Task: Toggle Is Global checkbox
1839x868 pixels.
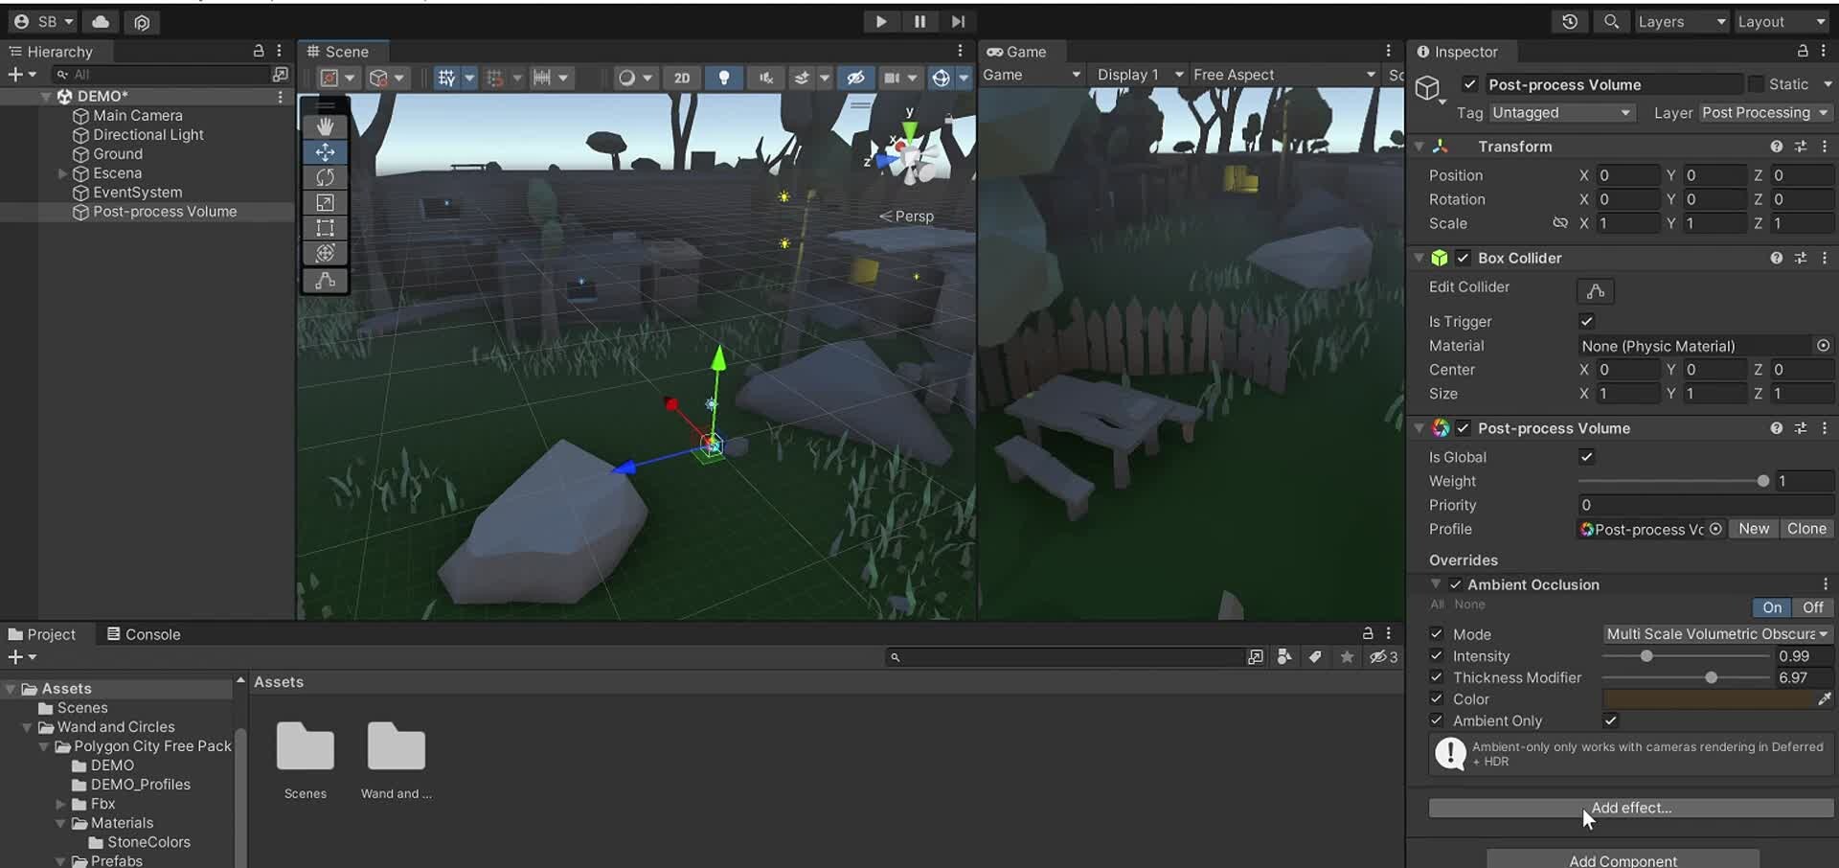Action: pos(1587,457)
